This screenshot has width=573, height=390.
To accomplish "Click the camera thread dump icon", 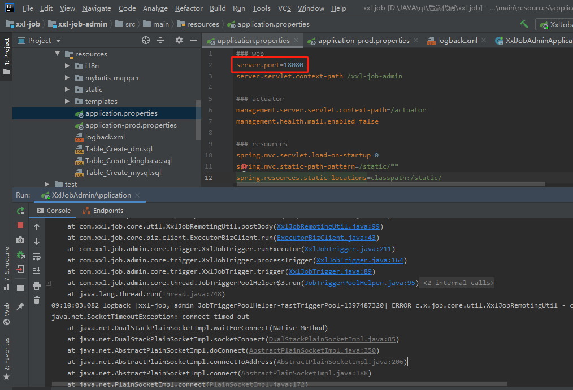I will [x=20, y=240].
